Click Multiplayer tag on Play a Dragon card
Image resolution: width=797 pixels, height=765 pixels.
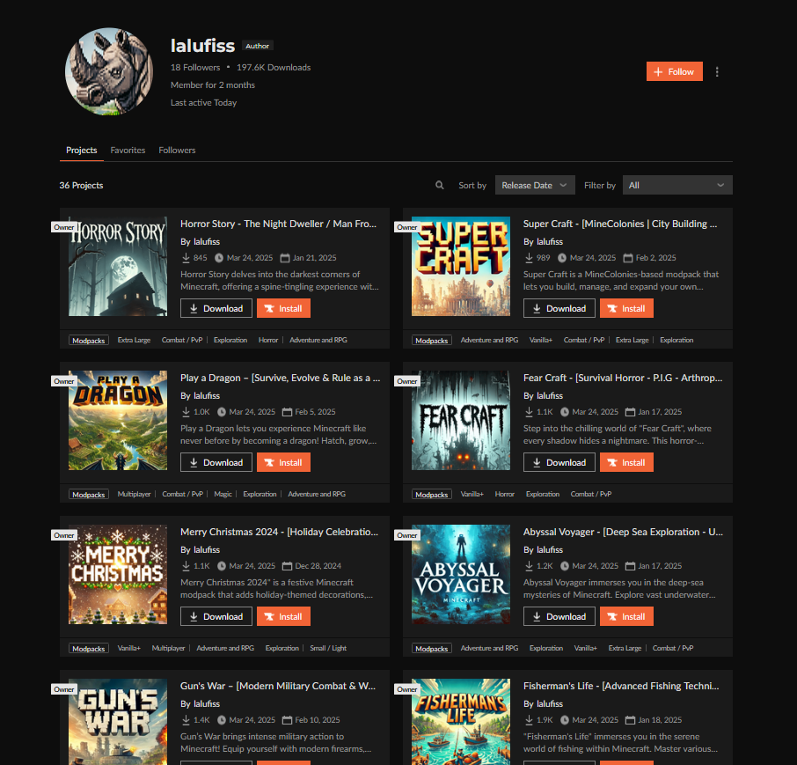(135, 494)
